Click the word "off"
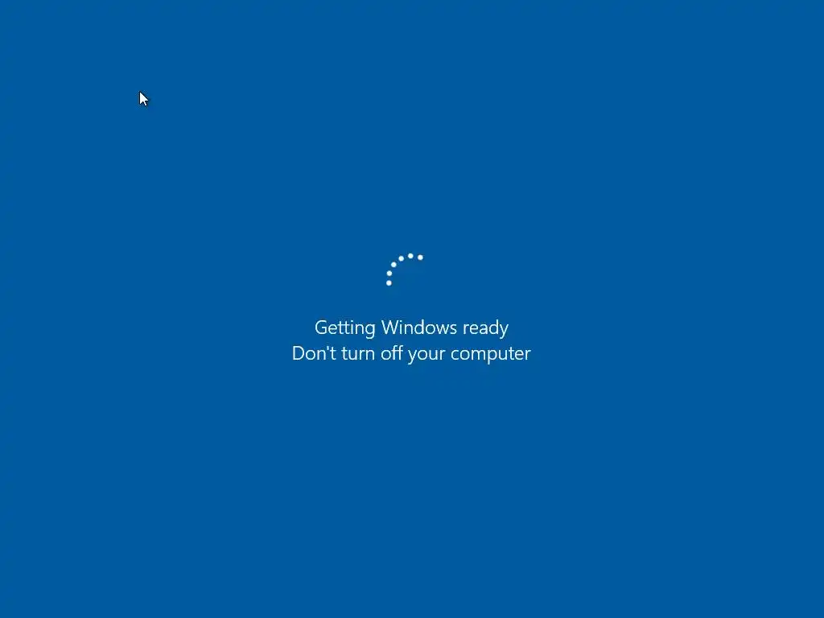 [x=392, y=352]
